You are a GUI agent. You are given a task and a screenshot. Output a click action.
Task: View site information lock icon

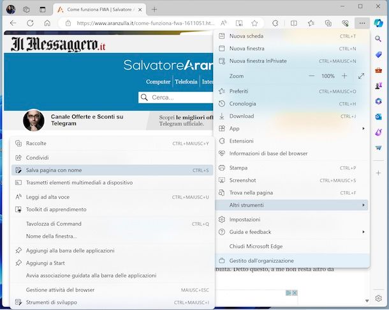(x=68, y=23)
